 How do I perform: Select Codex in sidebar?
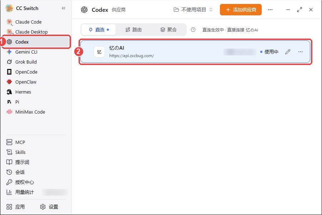(36, 42)
